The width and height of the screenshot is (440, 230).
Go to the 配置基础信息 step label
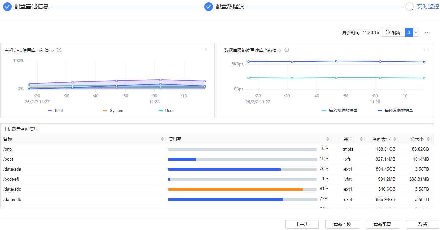[31, 6]
